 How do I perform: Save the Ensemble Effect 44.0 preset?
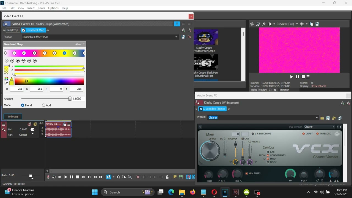tap(183, 37)
